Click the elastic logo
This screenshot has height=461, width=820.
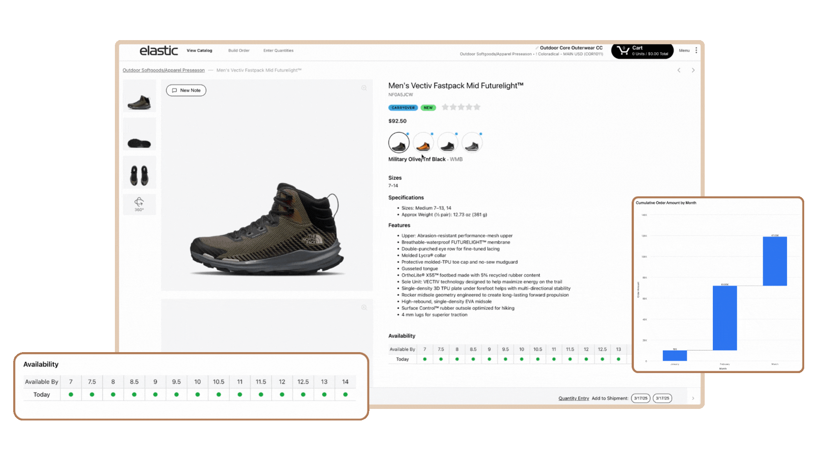[x=159, y=50]
